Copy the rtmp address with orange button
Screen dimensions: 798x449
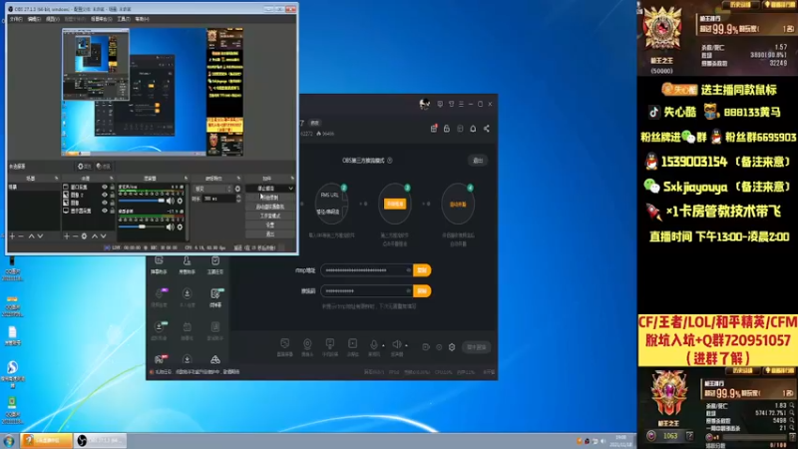(422, 270)
